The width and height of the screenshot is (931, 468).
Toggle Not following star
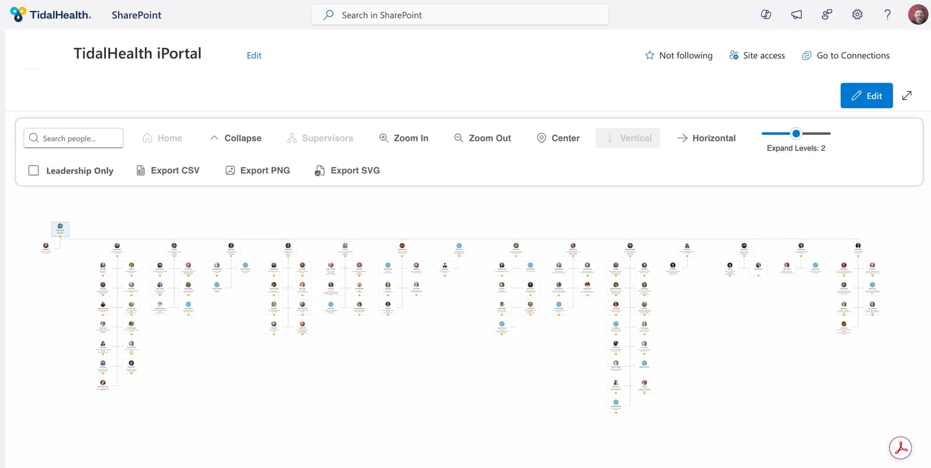pos(678,55)
